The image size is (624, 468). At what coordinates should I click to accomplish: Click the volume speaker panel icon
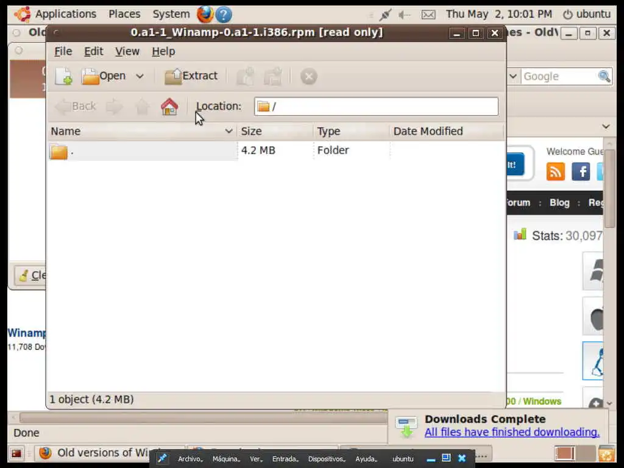point(405,15)
